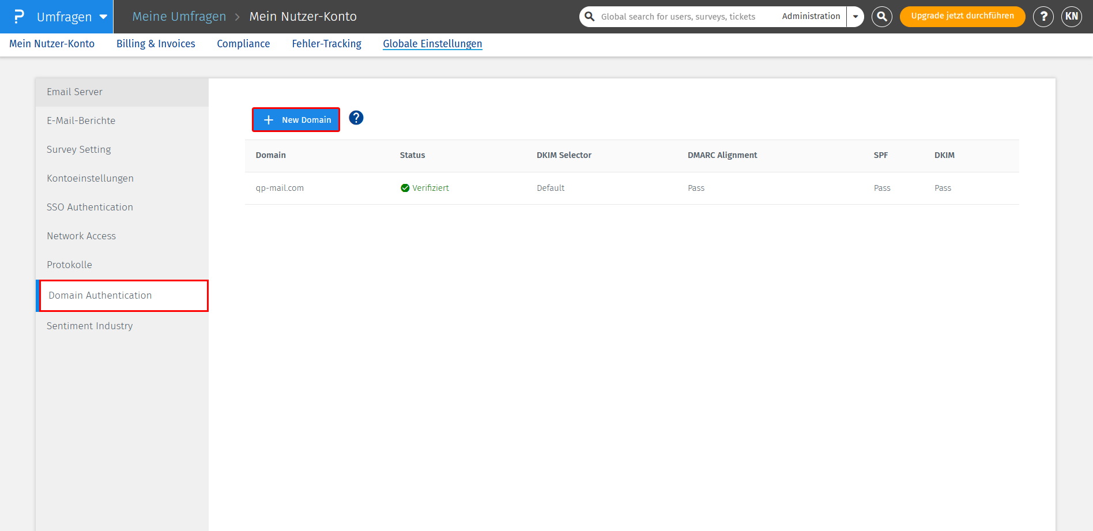Open Protokolle in the sidebar
This screenshot has height=531, width=1093.
pyautogui.click(x=122, y=265)
